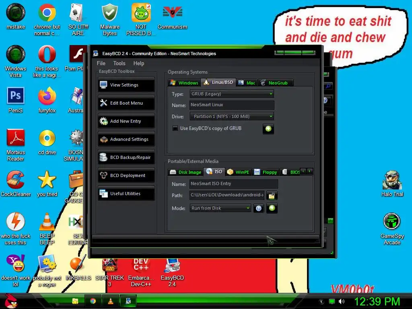This screenshot has height=309, width=412.
Task: Click the NeoSmart Linux name field
Action: pyautogui.click(x=232, y=105)
